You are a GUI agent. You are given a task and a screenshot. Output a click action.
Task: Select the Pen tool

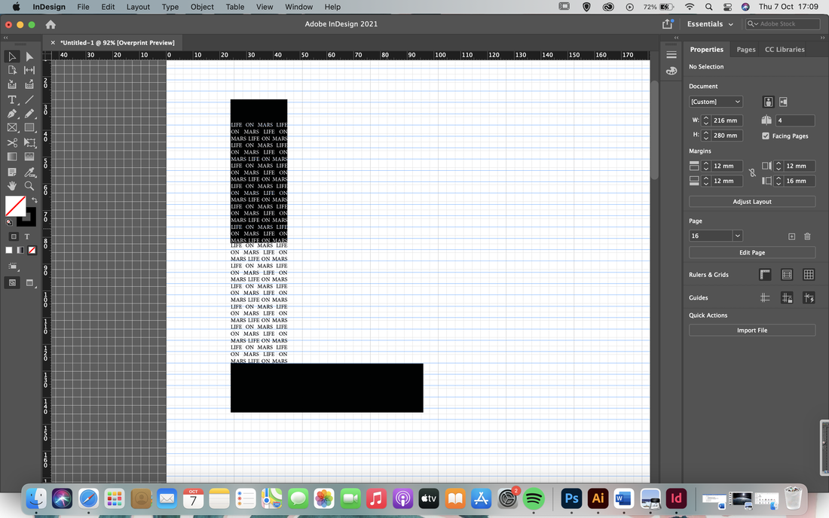click(x=11, y=114)
